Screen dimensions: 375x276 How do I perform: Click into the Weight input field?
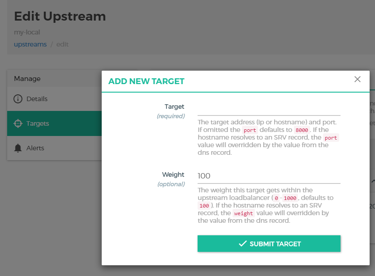coord(269,176)
